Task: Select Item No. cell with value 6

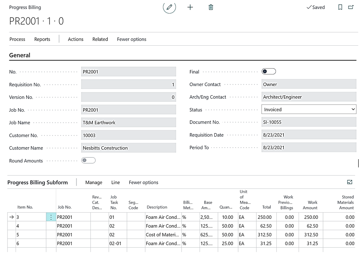Action: [31, 243]
